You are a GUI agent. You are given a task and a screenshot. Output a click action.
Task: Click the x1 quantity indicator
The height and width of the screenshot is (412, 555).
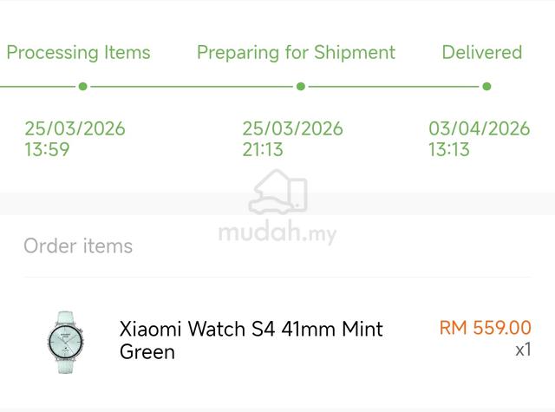pos(523,350)
